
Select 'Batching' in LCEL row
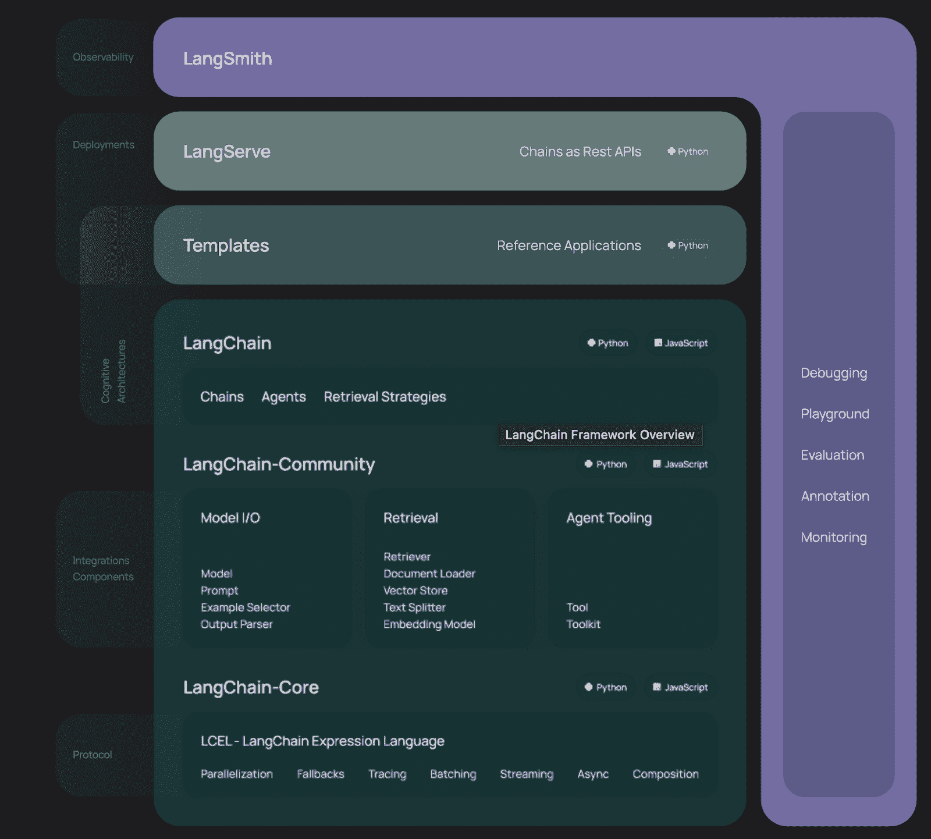pos(453,774)
